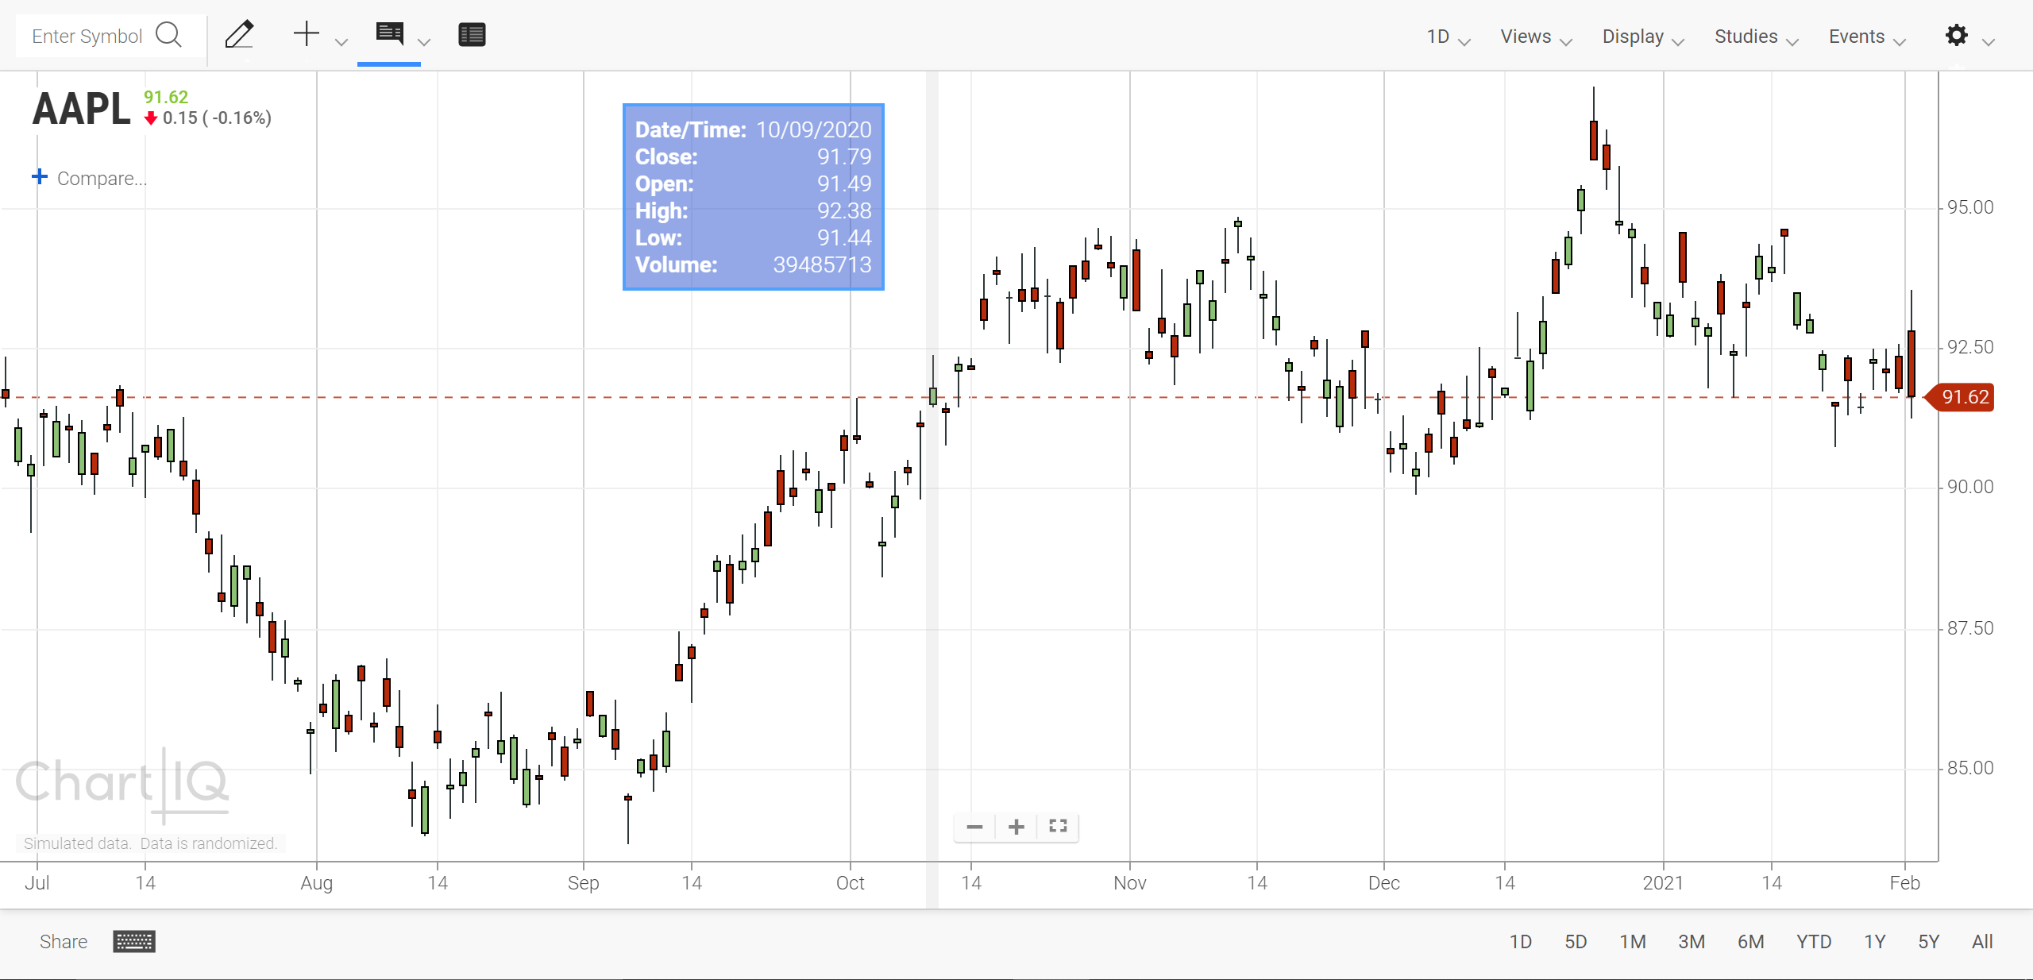Select the crosshair plus tool

306,34
